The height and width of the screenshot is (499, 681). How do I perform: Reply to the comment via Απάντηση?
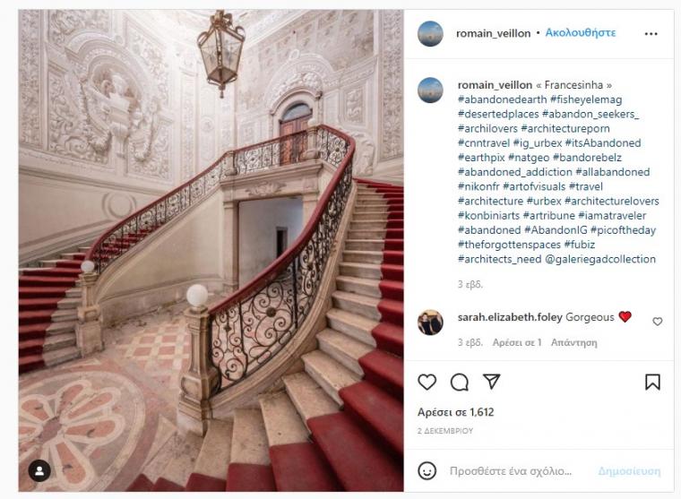(573, 342)
